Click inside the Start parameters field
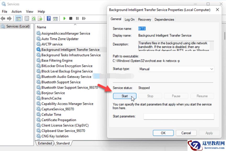This screenshot has width=226, height=151. pyautogui.click(x=179, y=116)
